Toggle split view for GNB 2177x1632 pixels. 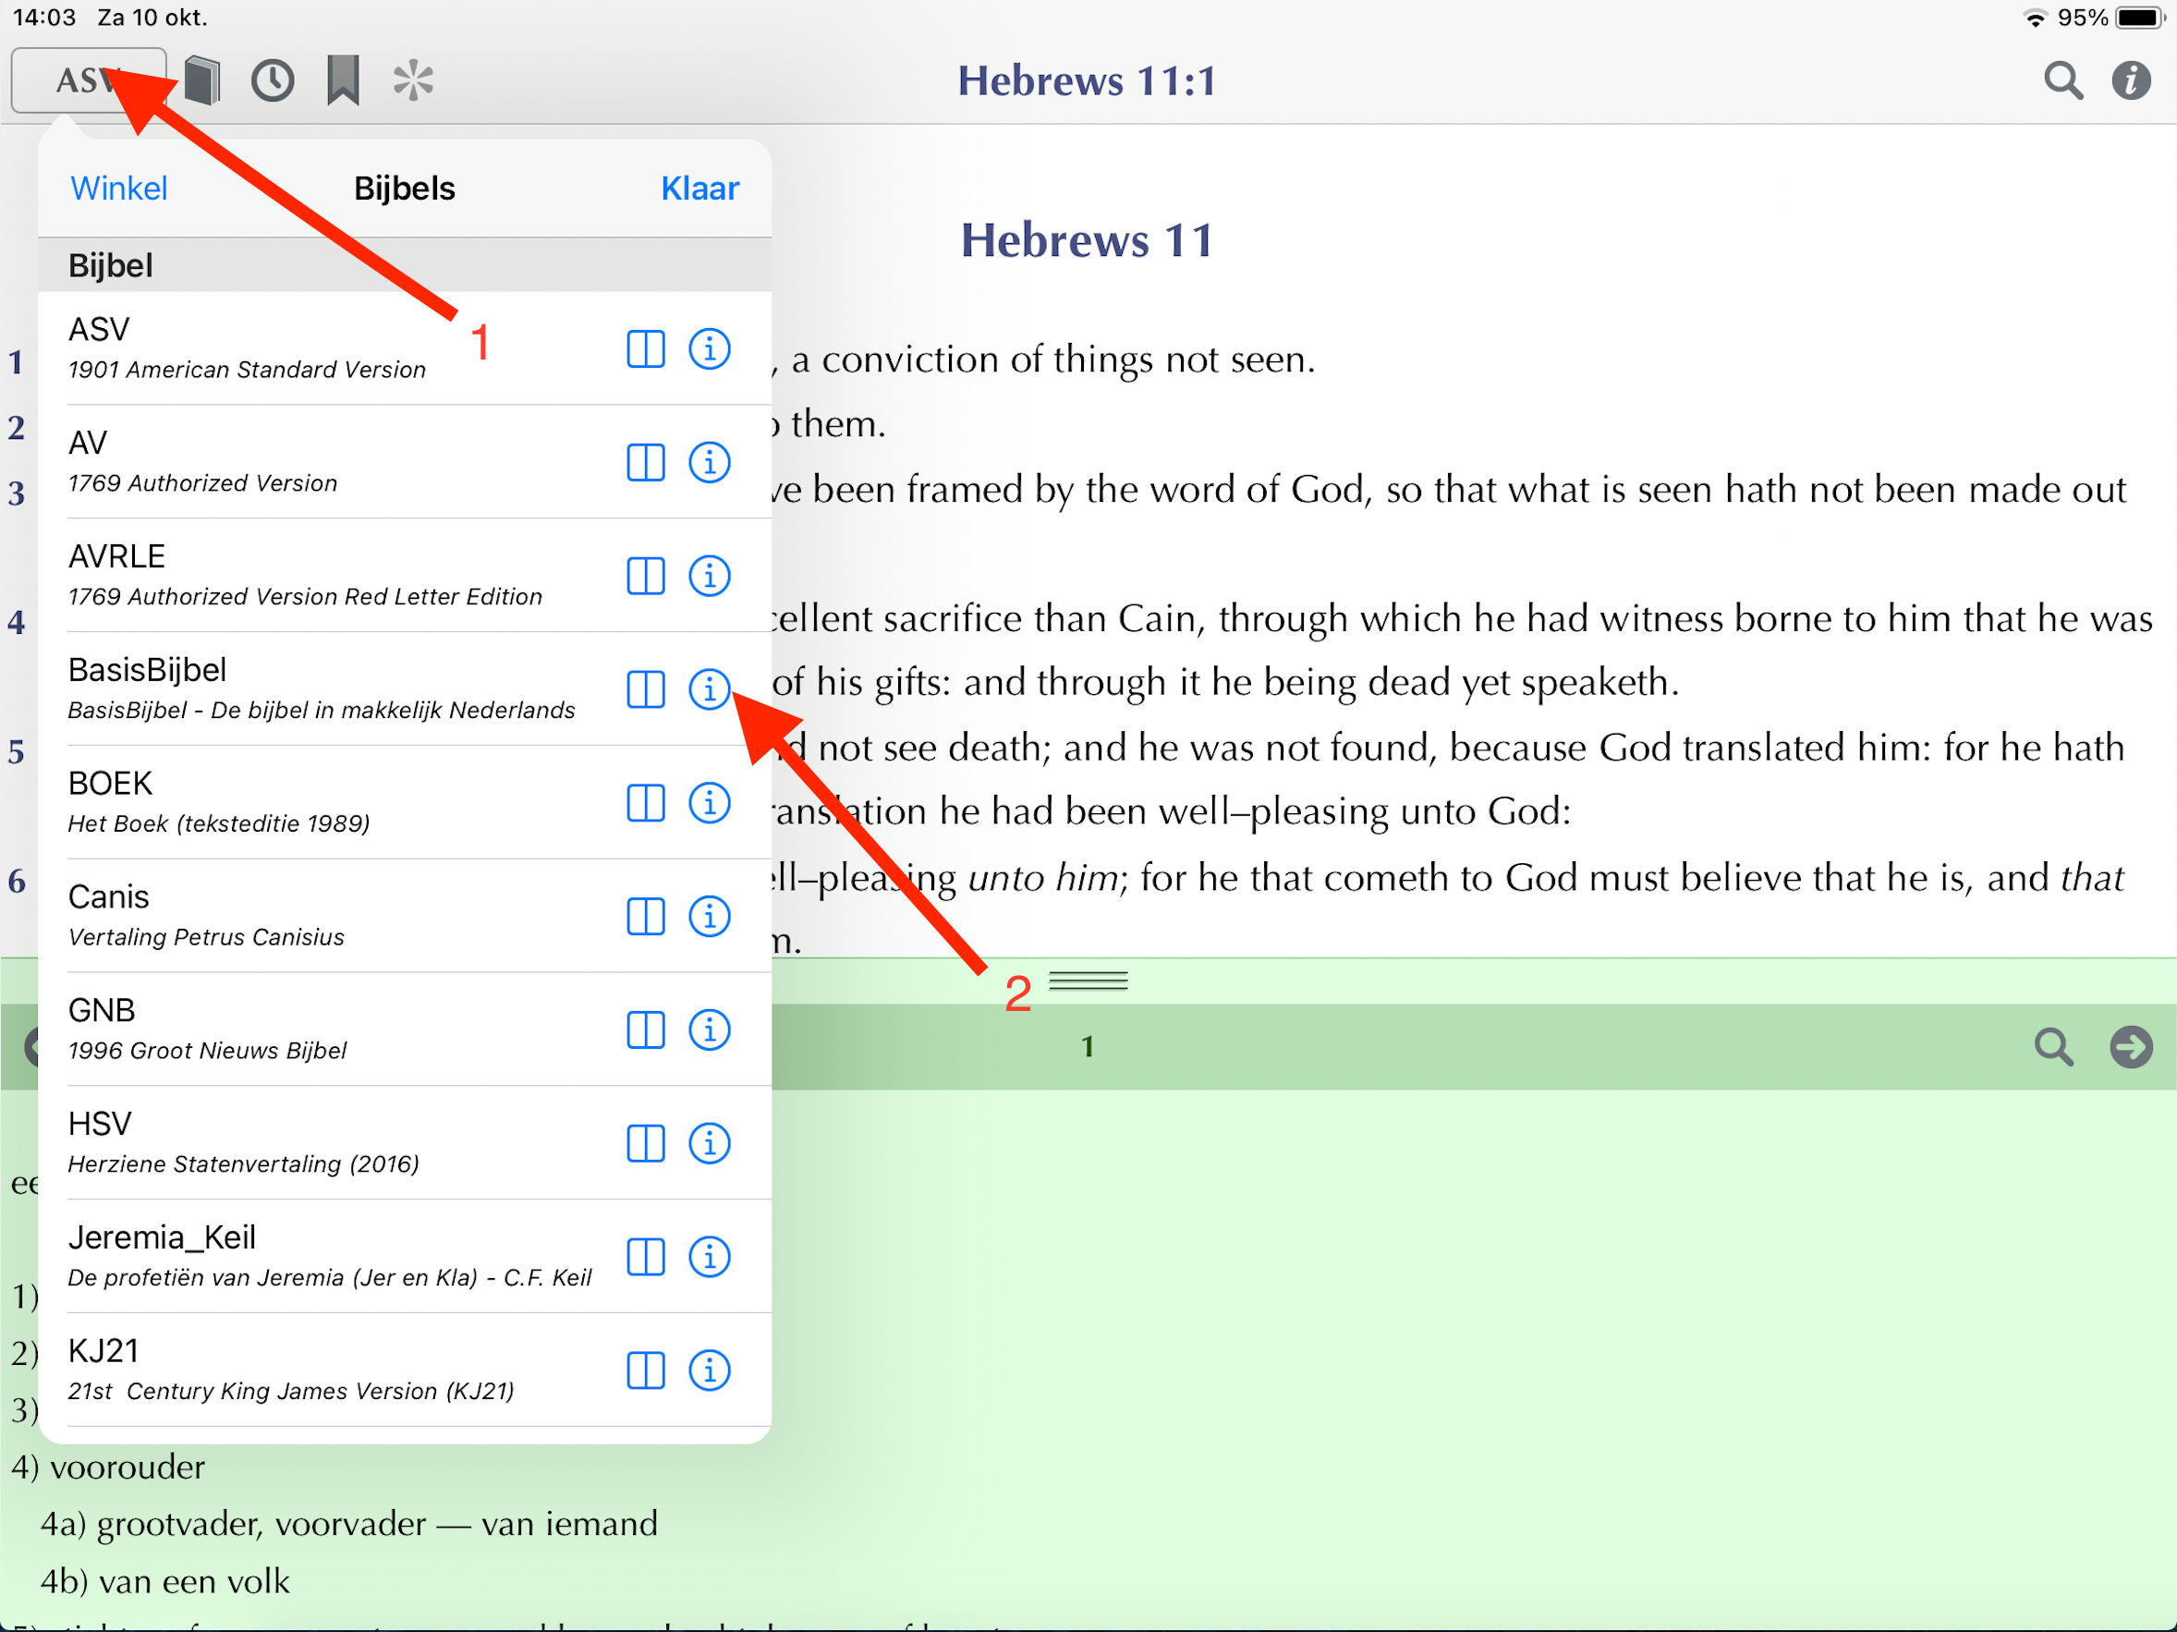tap(646, 1029)
